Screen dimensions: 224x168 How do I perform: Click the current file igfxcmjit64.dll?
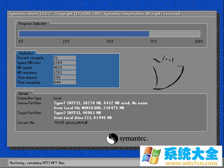coord(71,123)
